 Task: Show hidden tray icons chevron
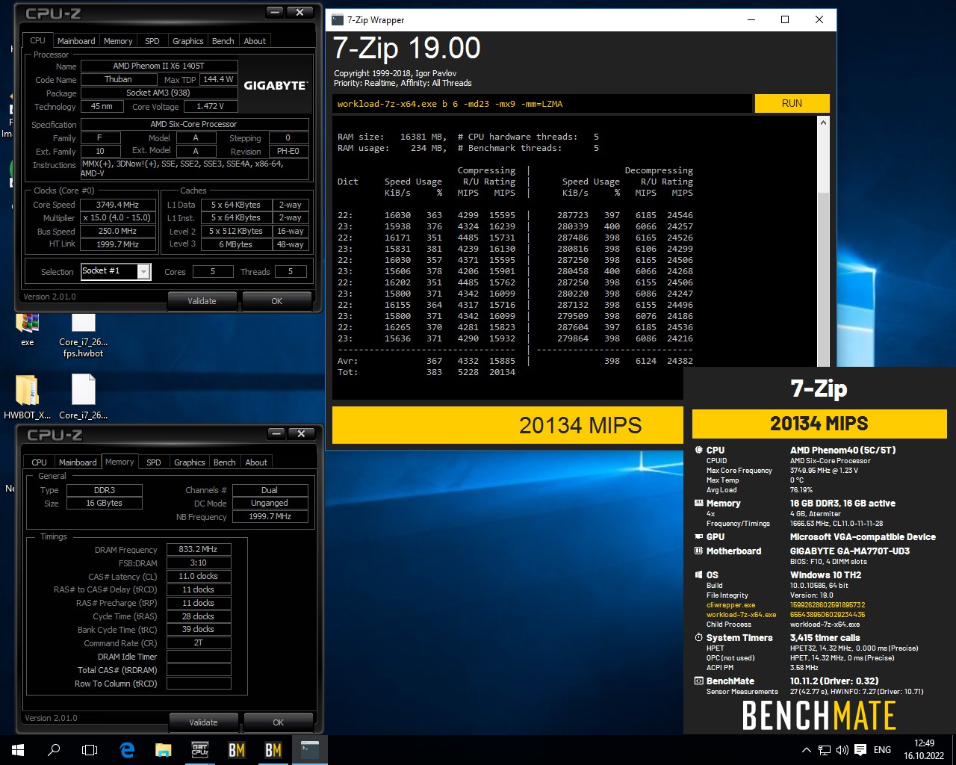coord(806,750)
